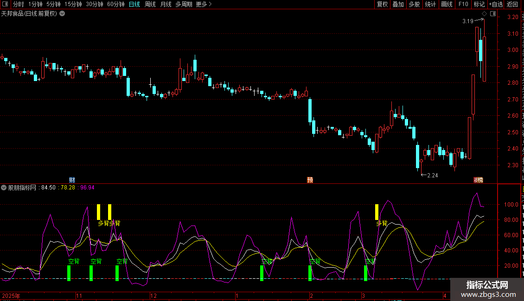Open the 标记 mark tool
The width and height of the screenshot is (524, 301).
point(479,5)
